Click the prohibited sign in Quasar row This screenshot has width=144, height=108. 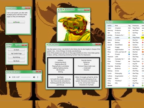pos(129,86)
